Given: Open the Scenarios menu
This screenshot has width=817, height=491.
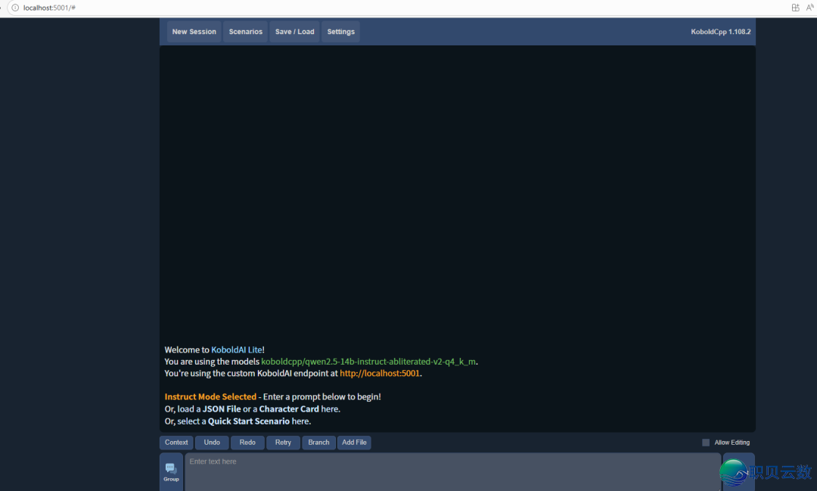Looking at the screenshot, I should click(246, 32).
